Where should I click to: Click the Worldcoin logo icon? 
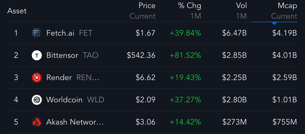click(37, 100)
